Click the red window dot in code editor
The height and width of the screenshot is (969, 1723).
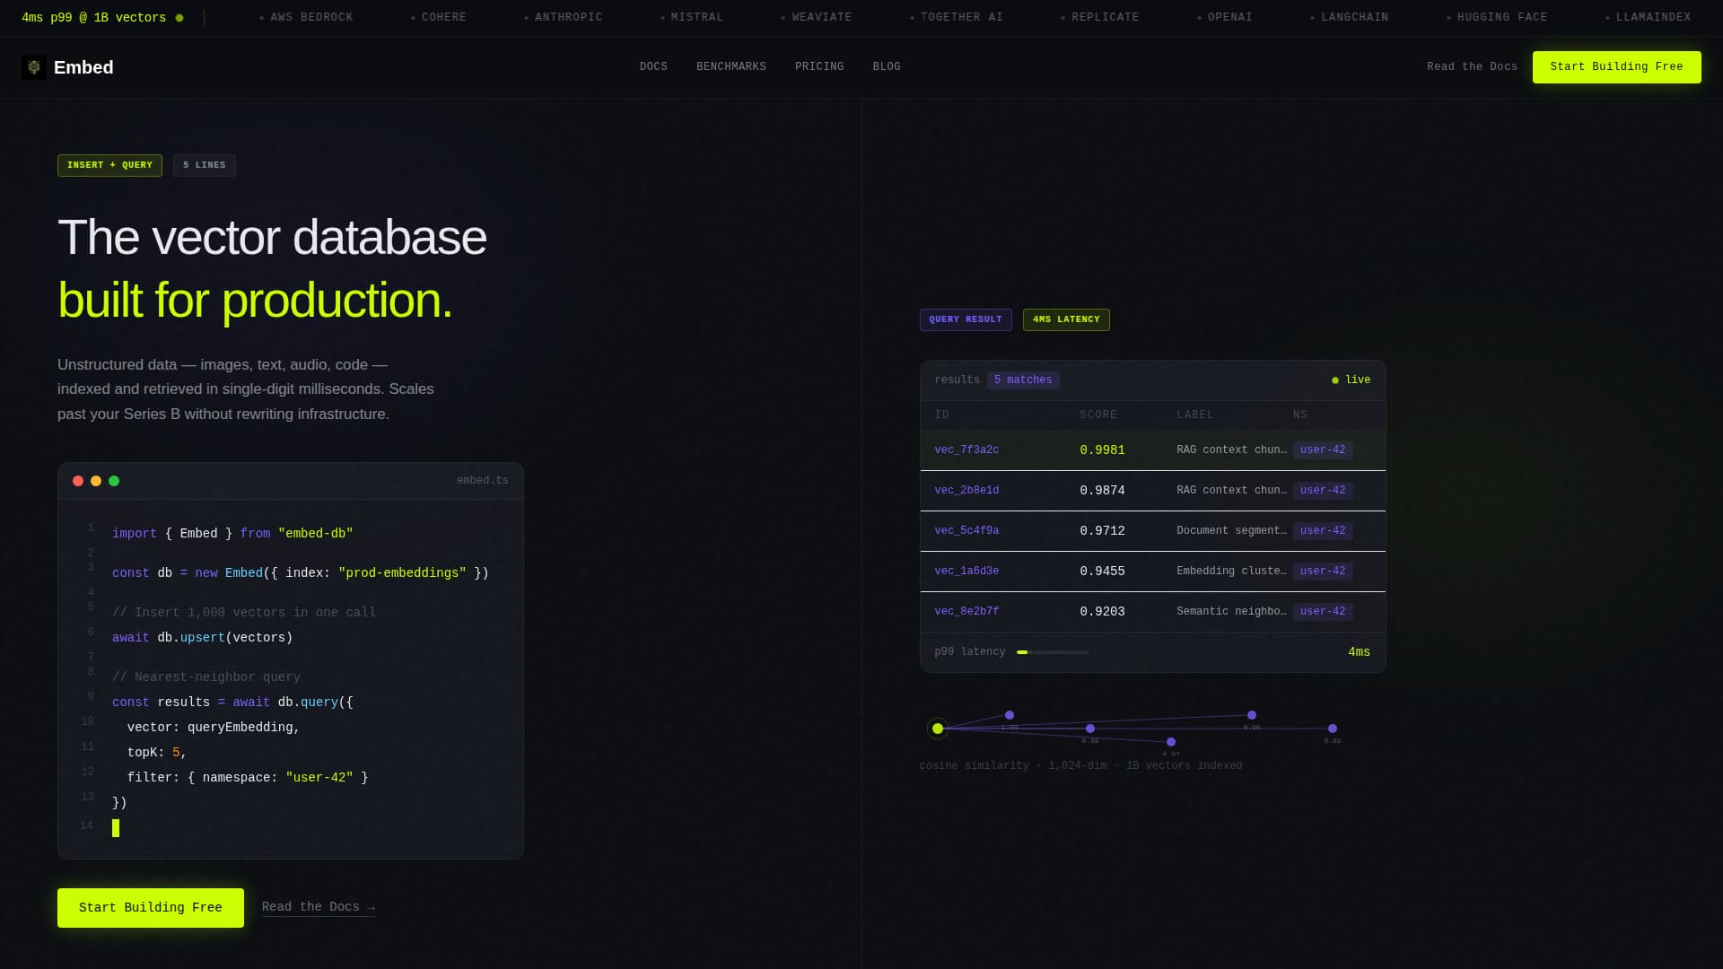[78, 481]
